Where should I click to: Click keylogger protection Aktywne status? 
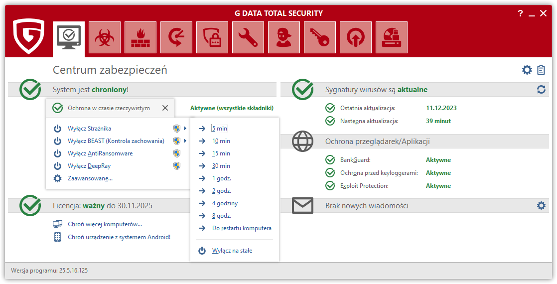(438, 173)
